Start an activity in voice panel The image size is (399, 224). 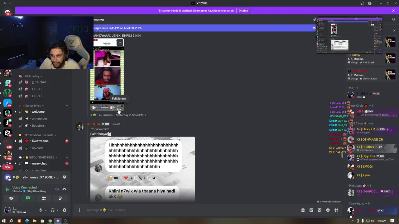(44, 198)
